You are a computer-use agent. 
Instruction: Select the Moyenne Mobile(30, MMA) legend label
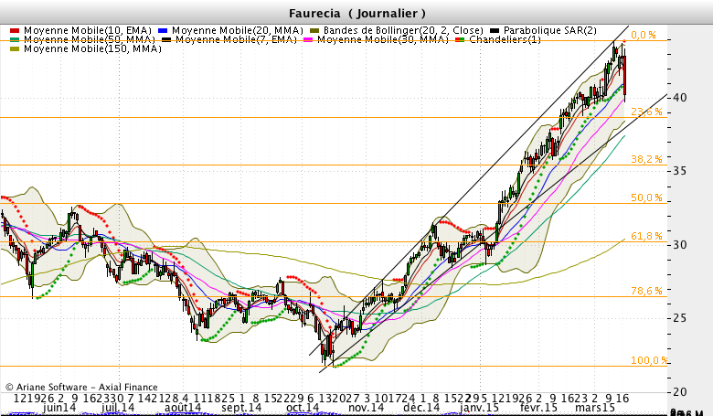coord(383,40)
